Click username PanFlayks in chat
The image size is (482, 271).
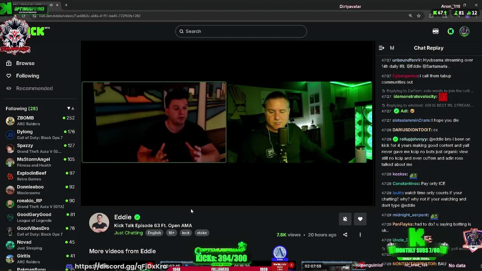coord(403,224)
